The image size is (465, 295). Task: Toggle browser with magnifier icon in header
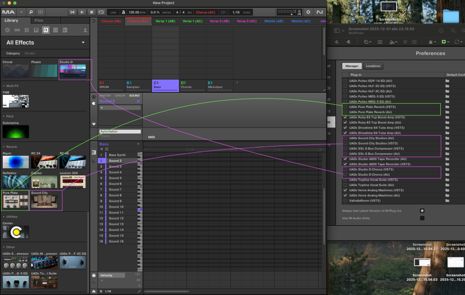(x=31, y=12)
